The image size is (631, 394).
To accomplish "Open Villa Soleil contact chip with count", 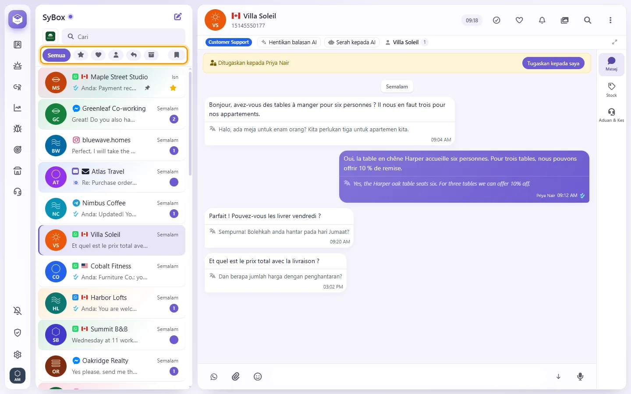I will click(x=406, y=42).
